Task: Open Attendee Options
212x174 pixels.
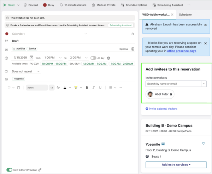Action: tap(134, 5)
